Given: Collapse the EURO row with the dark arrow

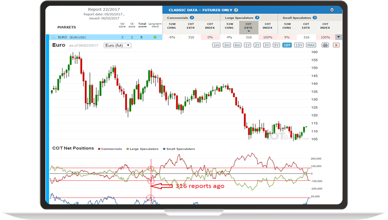Looking at the screenshot, I should click(338, 37).
